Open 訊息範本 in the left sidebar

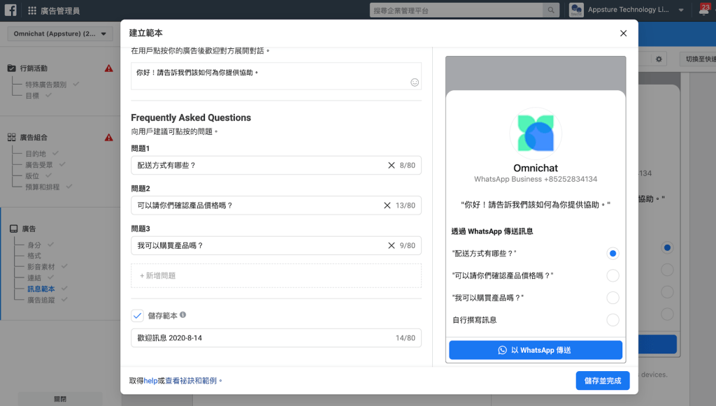pos(41,289)
